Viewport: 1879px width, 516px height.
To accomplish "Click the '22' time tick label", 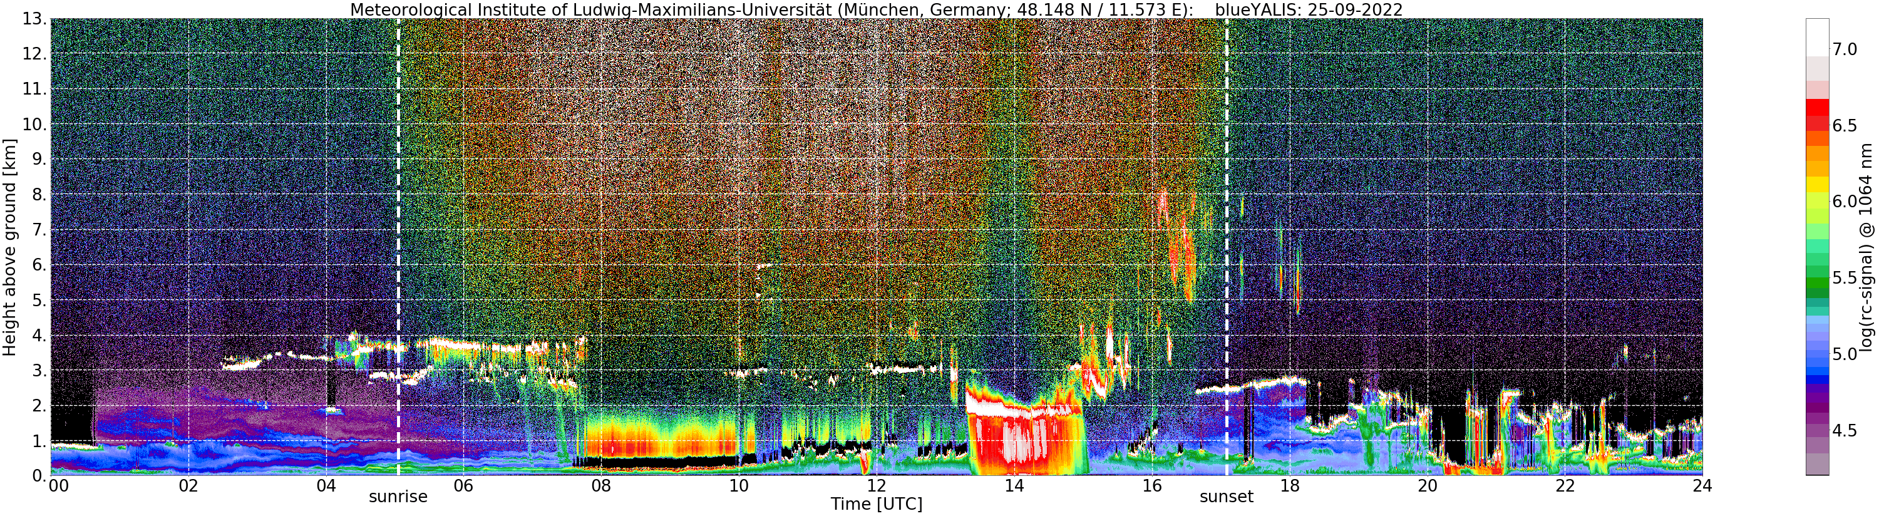I will click(1565, 485).
